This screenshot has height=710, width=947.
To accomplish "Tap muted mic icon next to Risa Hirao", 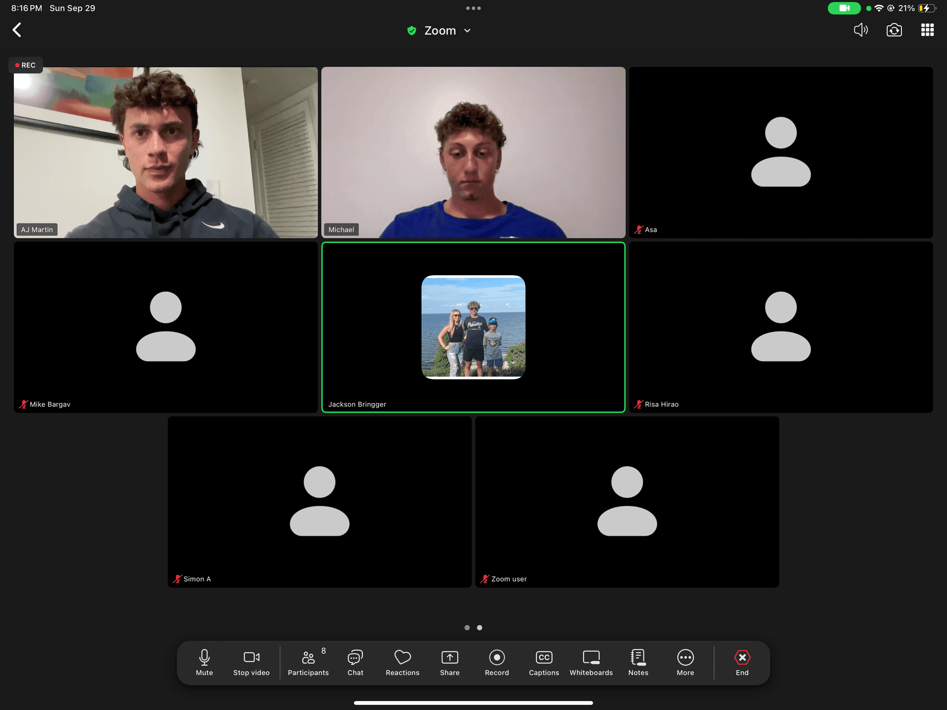I will (x=639, y=404).
